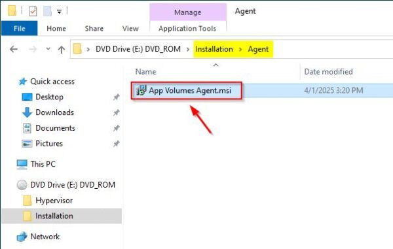Click the folder icon in address bar
The image size is (393, 249).
pyautogui.click(x=77, y=49)
